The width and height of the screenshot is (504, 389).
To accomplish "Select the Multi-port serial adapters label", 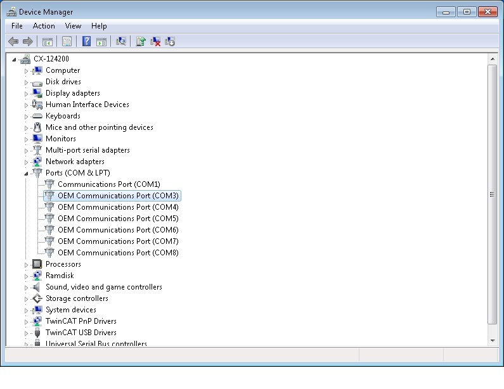I will coord(87,150).
